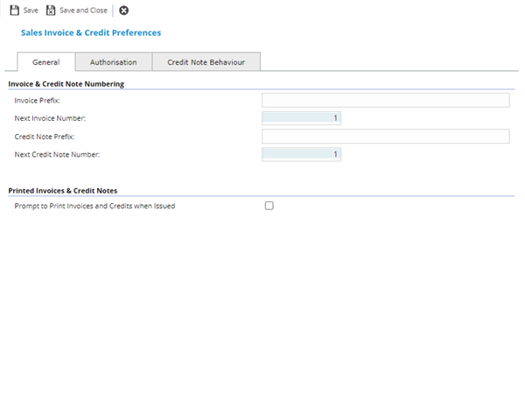Click the Printed Invoices & Credit Notes header
This screenshot has width=525, height=401.
pos(62,190)
